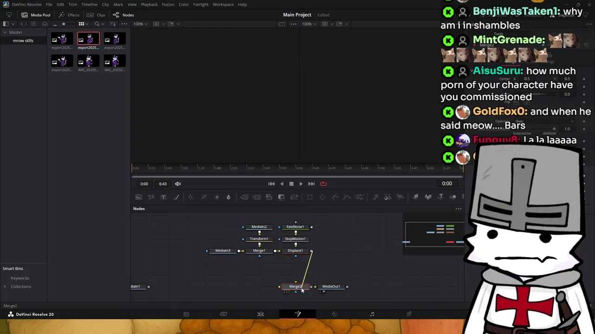Jump to last frame in transport
The width and height of the screenshot is (595, 334).
pyautogui.click(x=311, y=184)
